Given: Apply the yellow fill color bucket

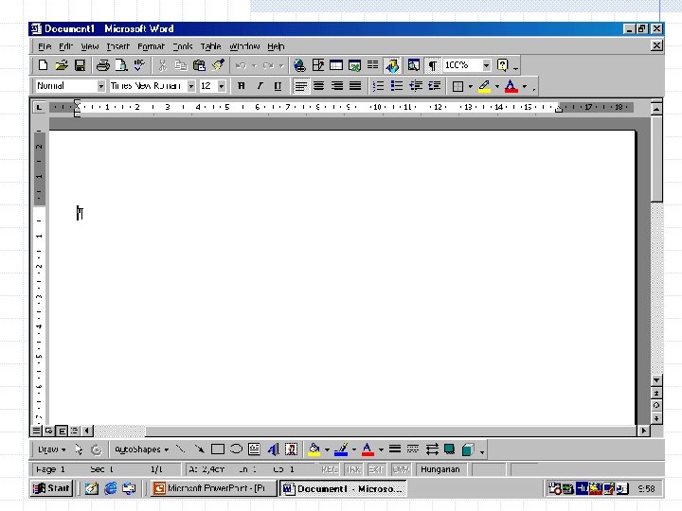Looking at the screenshot, I should pyautogui.click(x=314, y=449).
